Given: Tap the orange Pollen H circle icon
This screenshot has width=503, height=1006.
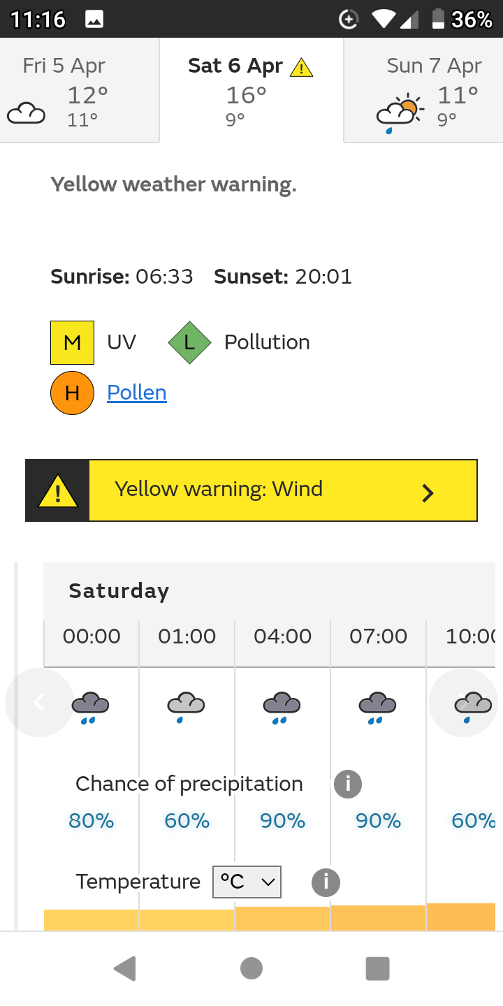Looking at the screenshot, I should pyautogui.click(x=72, y=393).
